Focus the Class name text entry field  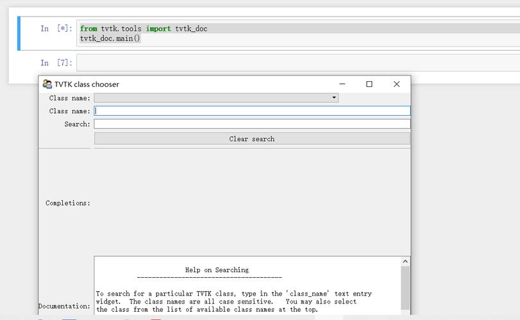(252, 111)
